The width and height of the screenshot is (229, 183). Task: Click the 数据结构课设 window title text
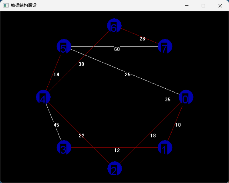pos(24,5)
